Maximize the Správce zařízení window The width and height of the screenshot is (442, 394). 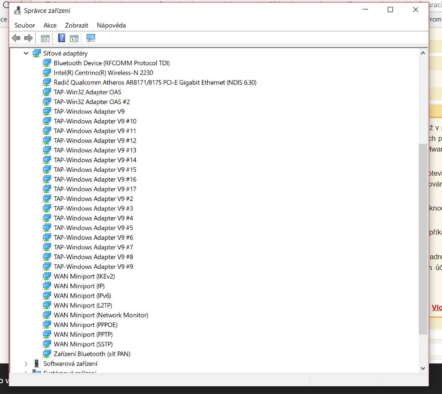click(x=390, y=9)
